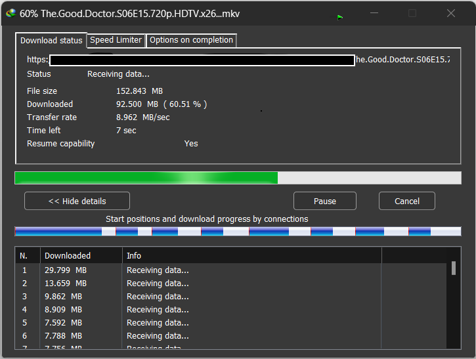Open the Options on completion tab

[191, 40]
